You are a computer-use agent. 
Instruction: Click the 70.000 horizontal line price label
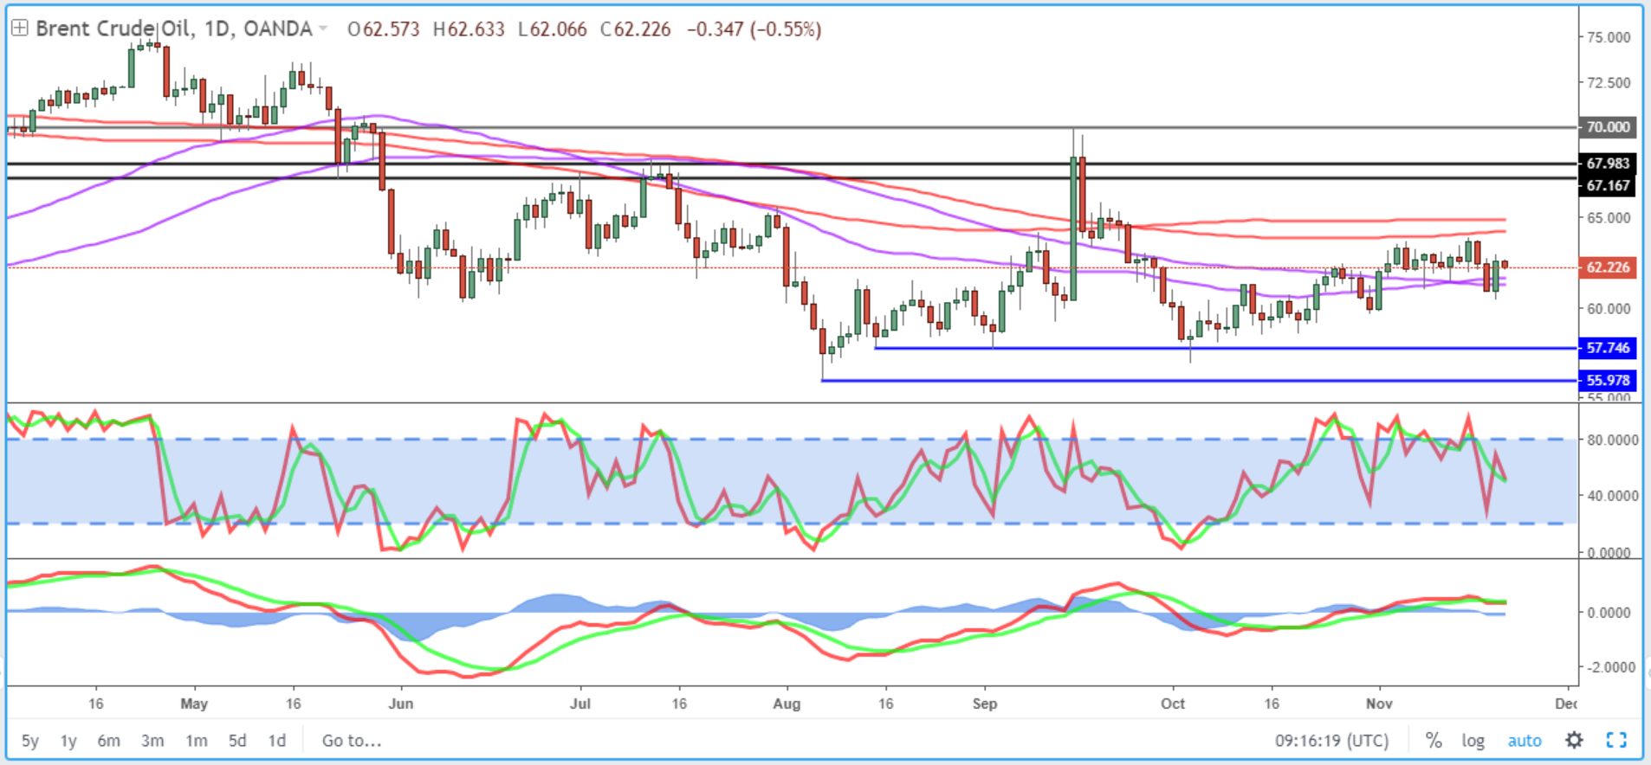pyautogui.click(x=1608, y=127)
